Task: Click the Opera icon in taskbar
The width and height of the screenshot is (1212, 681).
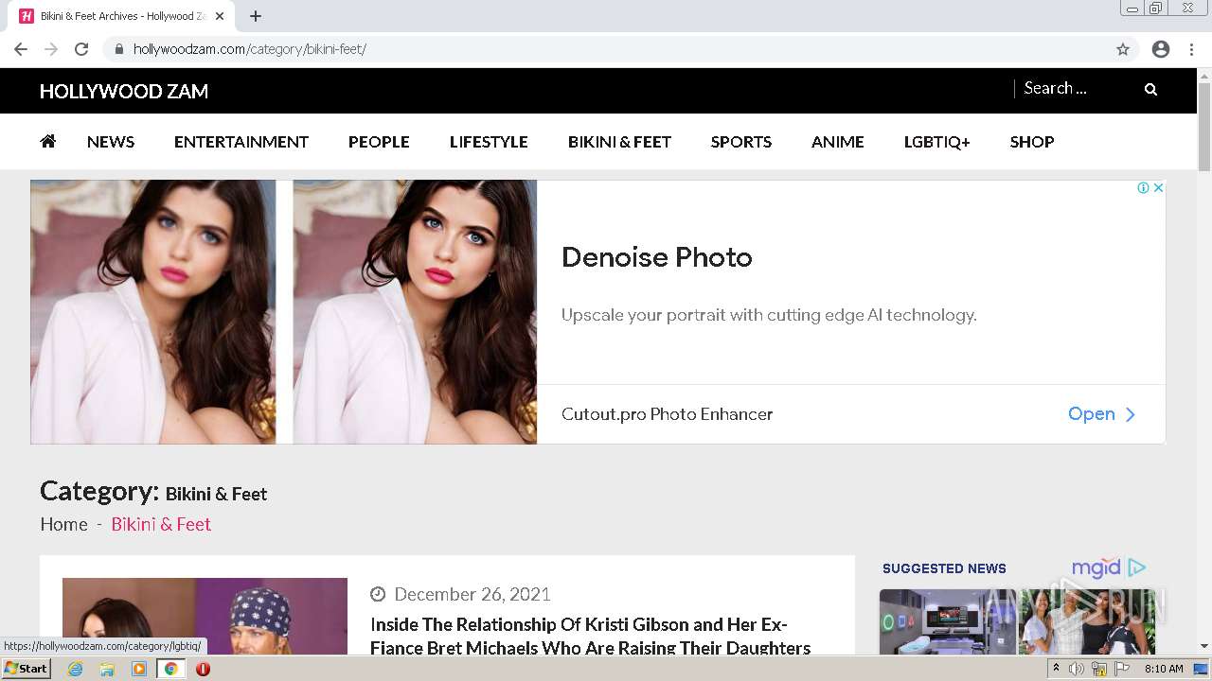Action: (203, 669)
